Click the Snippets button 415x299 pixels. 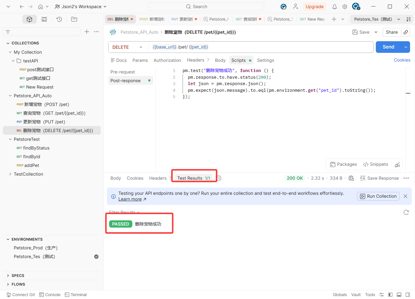pos(376,164)
